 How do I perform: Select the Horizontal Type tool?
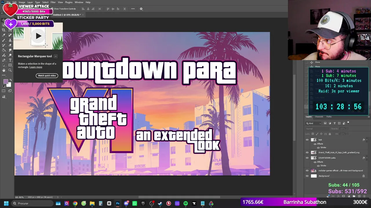pyautogui.click(x=10, y=60)
